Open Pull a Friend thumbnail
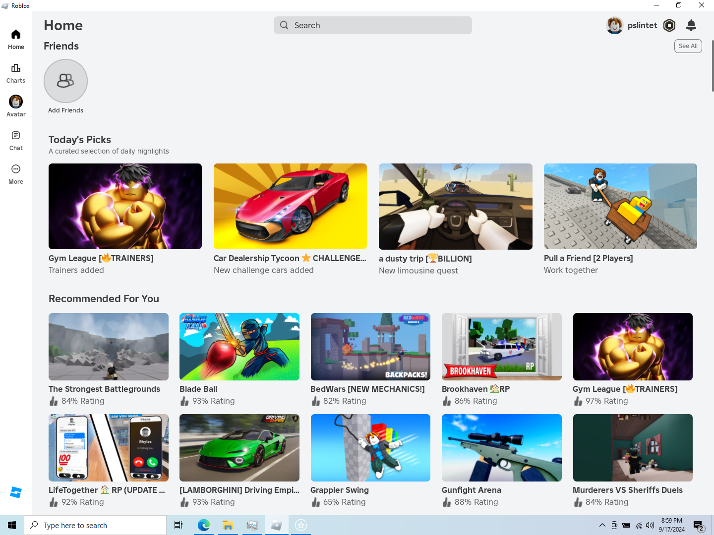The height and width of the screenshot is (535, 714). [620, 206]
